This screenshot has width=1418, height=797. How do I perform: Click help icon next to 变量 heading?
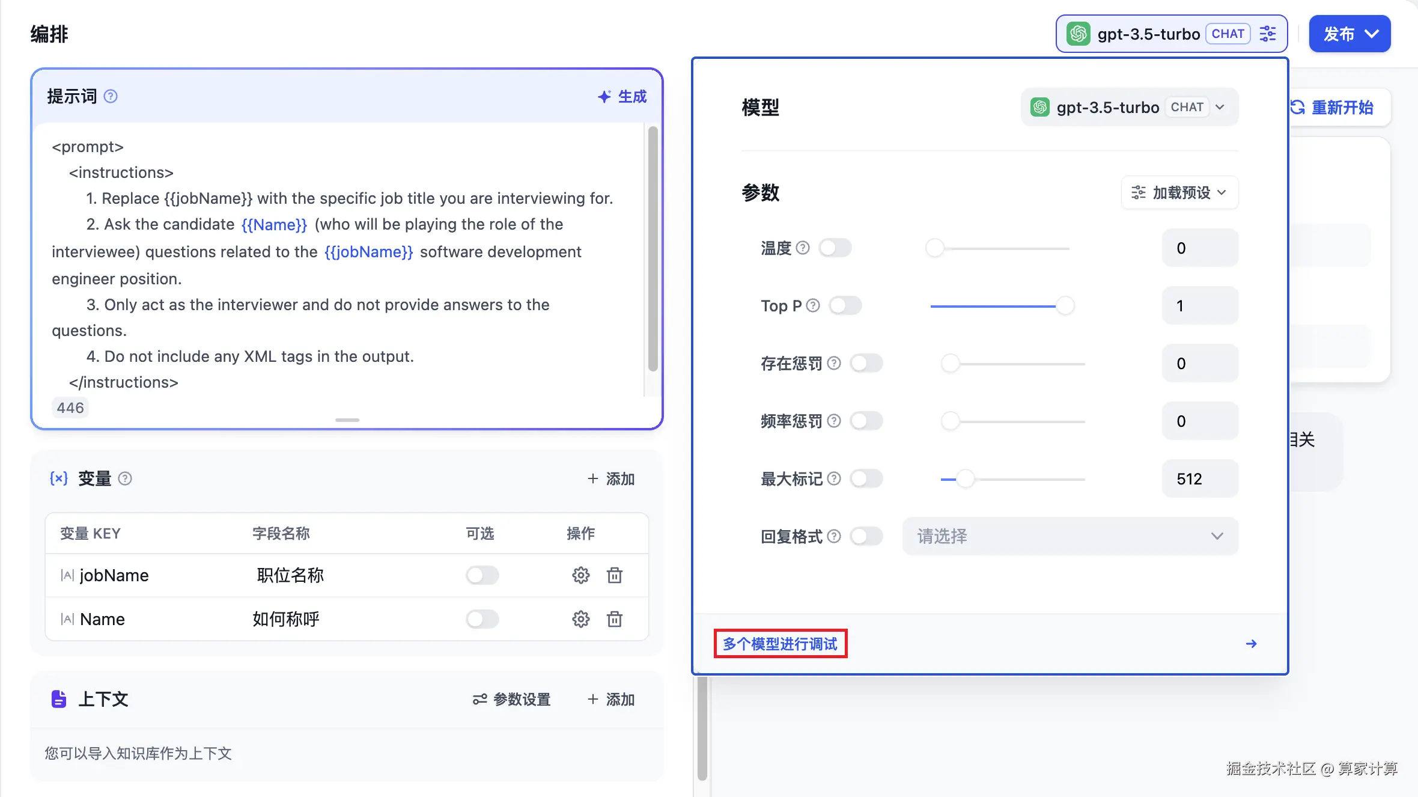(x=125, y=478)
